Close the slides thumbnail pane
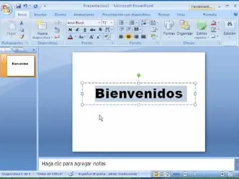This screenshot has width=239, height=179. coord(34,50)
